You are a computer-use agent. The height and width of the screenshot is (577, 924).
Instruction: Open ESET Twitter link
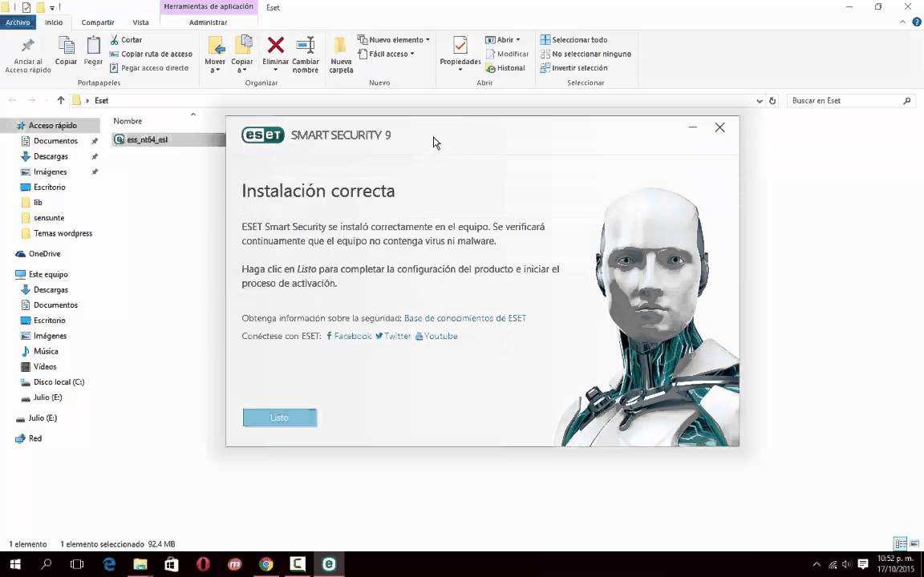pos(393,337)
